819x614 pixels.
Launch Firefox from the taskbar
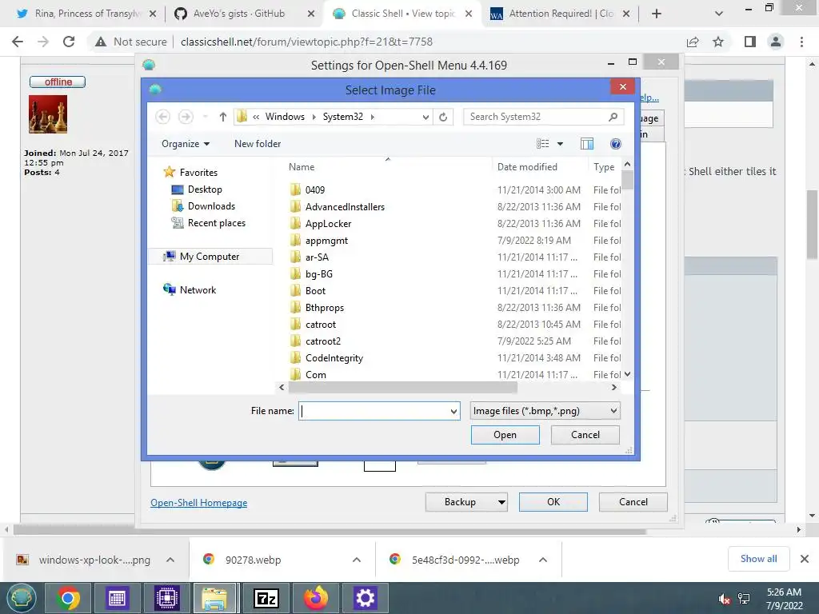pyautogui.click(x=315, y=598)
